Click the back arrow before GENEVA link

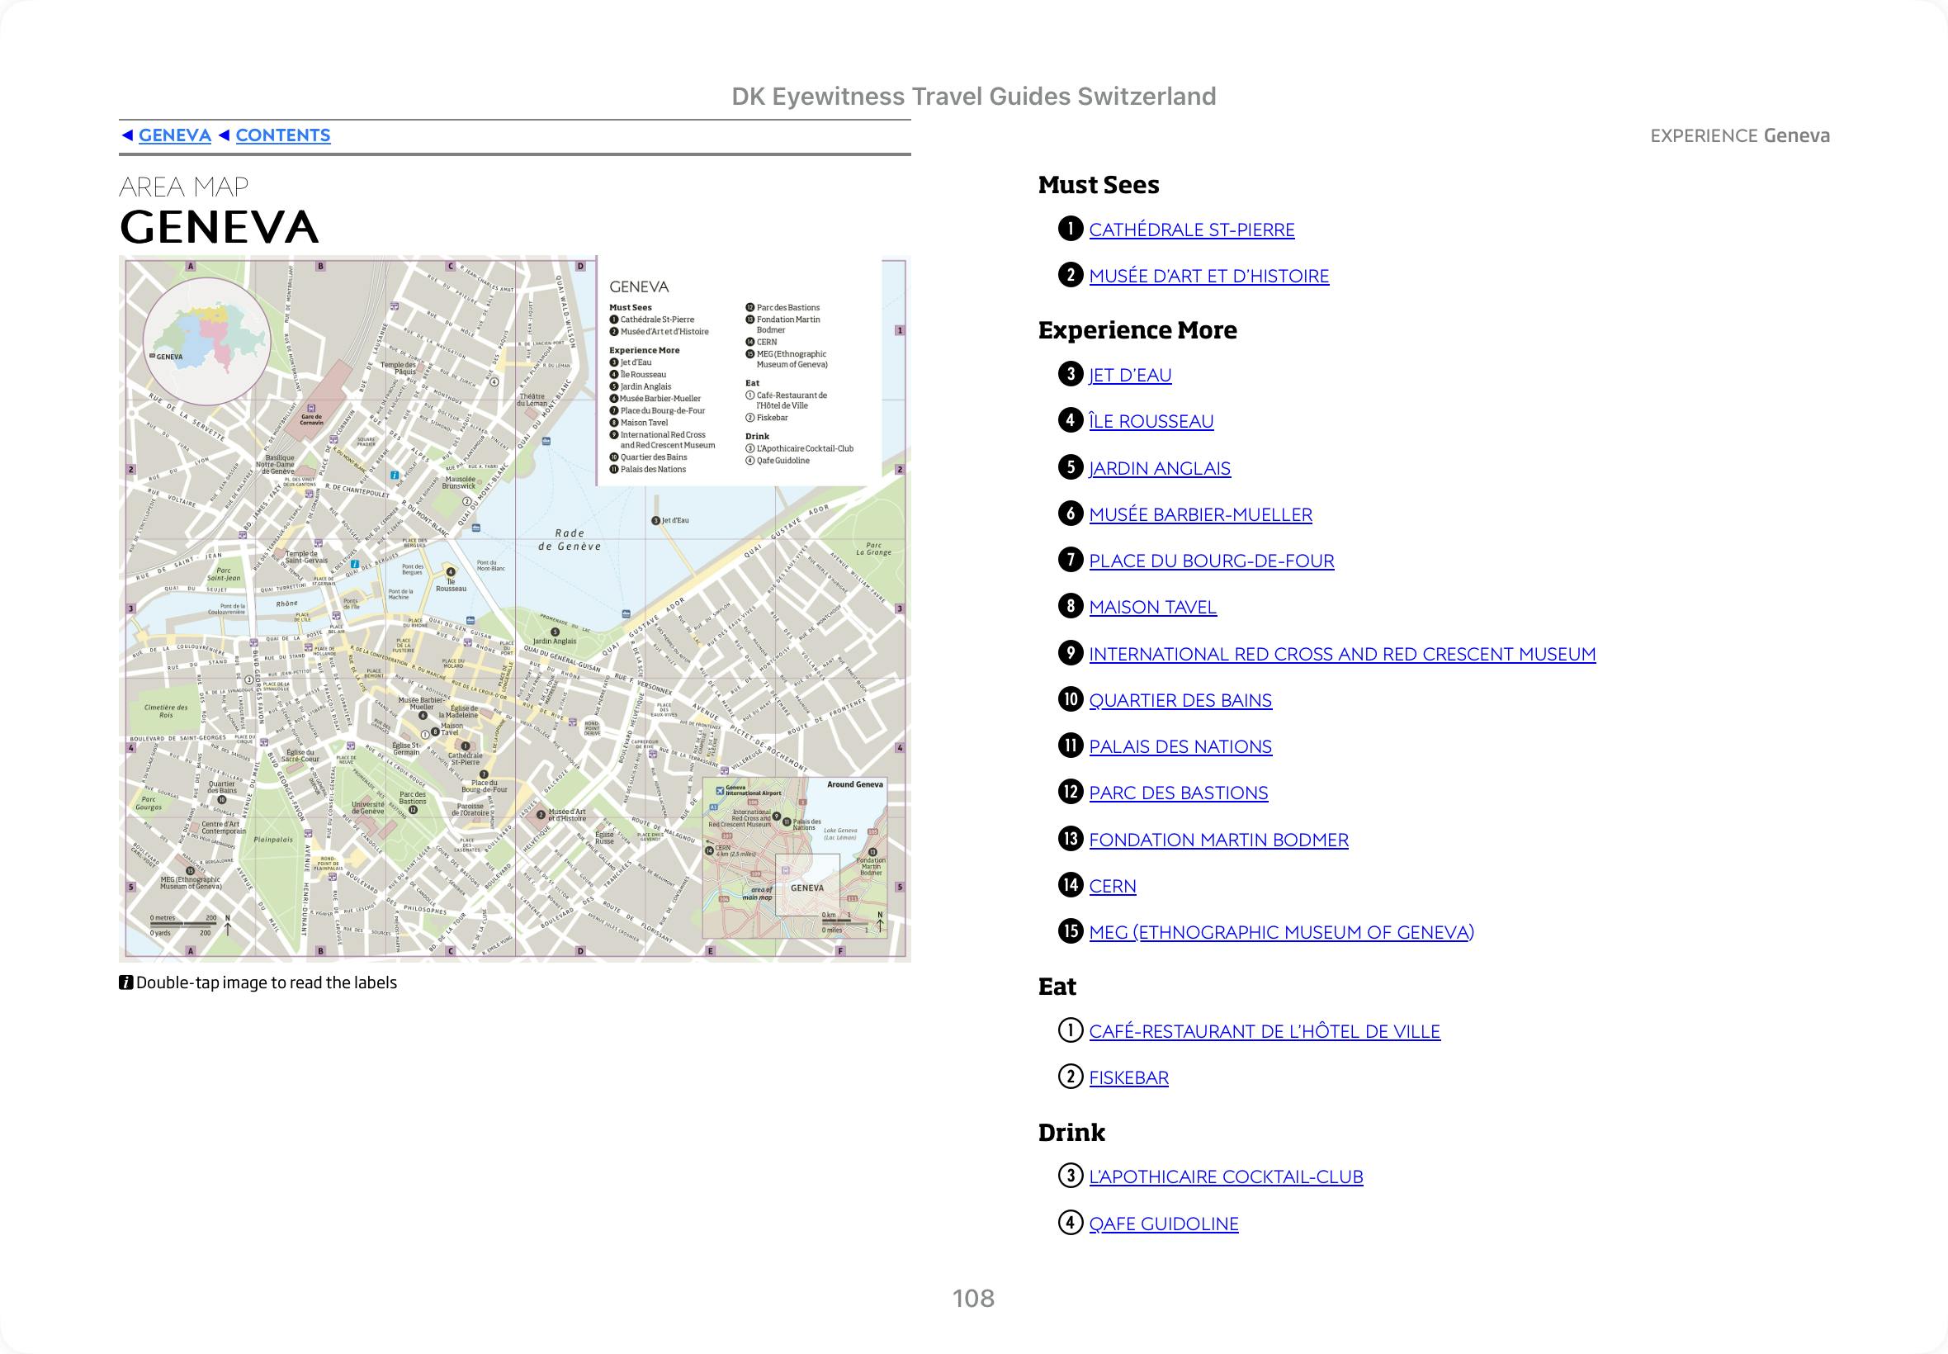pos(127,135)
